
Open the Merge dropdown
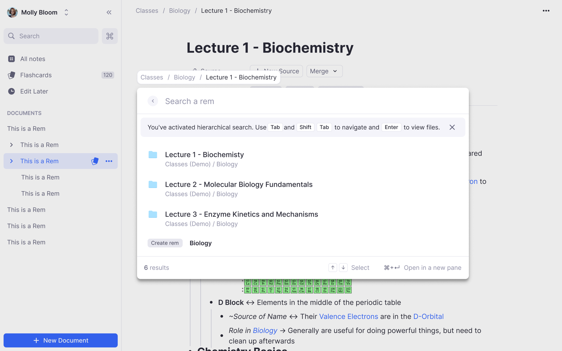pyautogui.click(x=324, y=71)
